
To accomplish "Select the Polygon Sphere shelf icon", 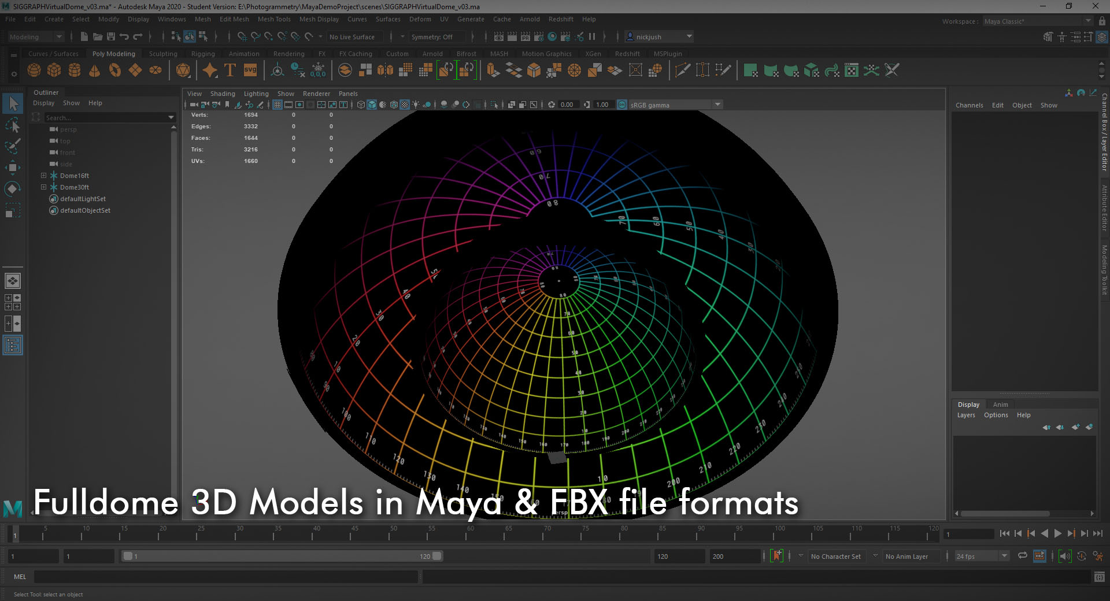I will click(x=34, y=71).
